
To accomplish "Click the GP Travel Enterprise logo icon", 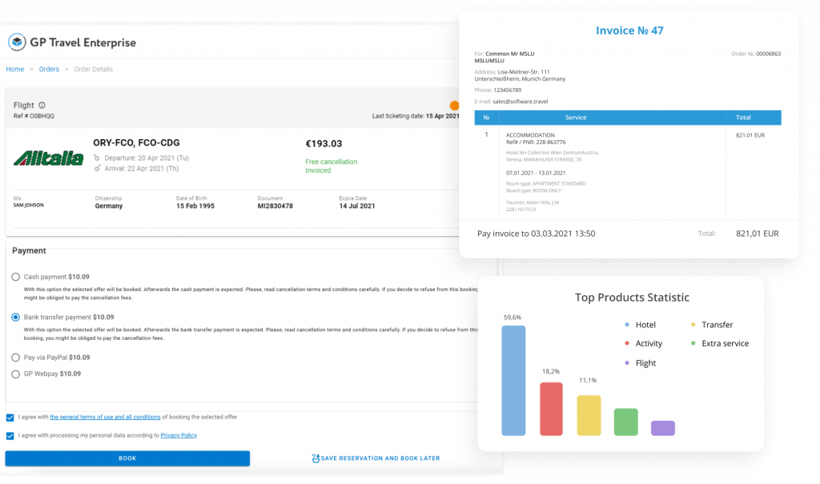I will (x=18, y=42).
